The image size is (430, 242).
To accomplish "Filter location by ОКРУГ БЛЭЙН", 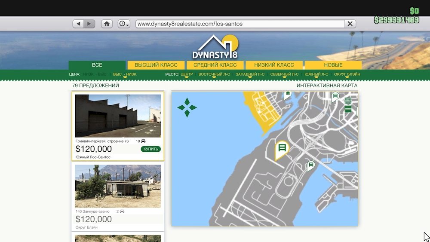I will 347,74.
